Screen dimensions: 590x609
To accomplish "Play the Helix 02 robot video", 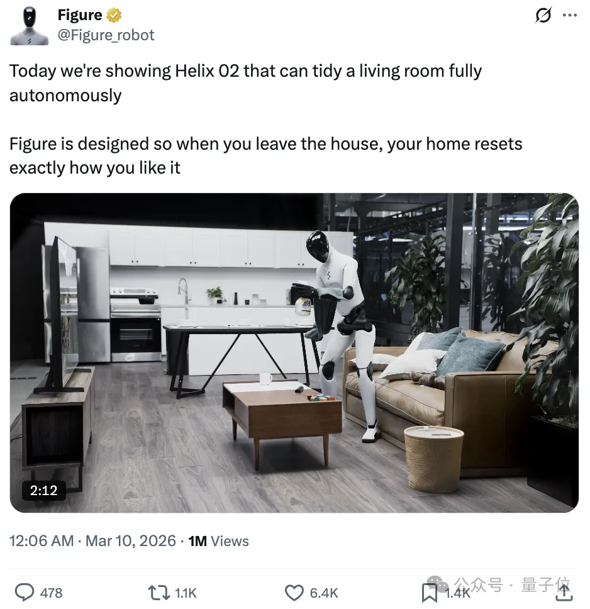I will 294,353.
